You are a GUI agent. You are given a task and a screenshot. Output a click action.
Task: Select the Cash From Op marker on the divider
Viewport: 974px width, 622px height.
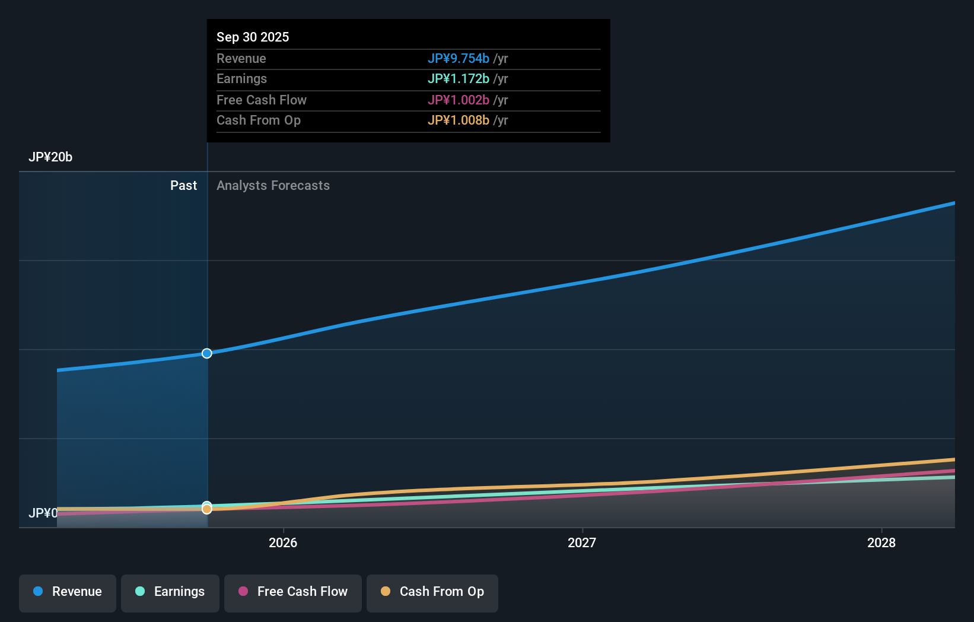pyautogui.click(x=206, y=509)
